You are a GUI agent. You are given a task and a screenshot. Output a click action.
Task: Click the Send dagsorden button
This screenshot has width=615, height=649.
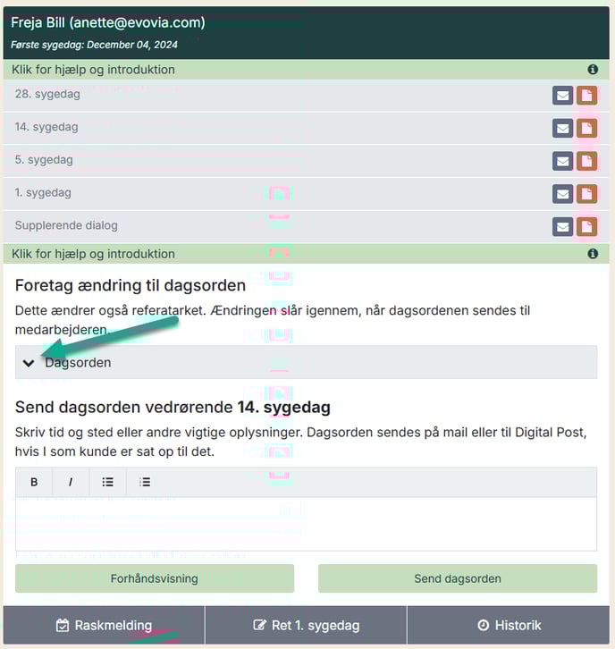click(x=457, y=578)
